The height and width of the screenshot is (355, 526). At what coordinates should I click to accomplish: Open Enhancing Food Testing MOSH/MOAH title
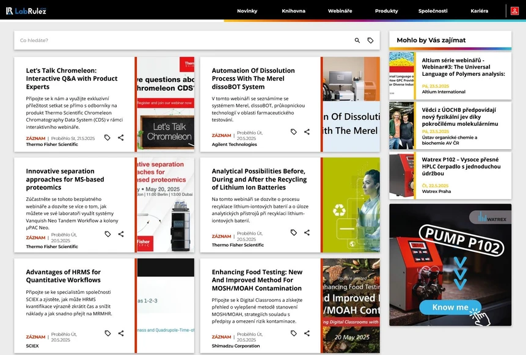tap(257, 280)
